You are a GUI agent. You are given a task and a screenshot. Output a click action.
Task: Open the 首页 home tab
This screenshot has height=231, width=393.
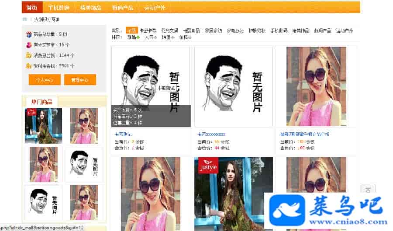(x=32, y=8)
